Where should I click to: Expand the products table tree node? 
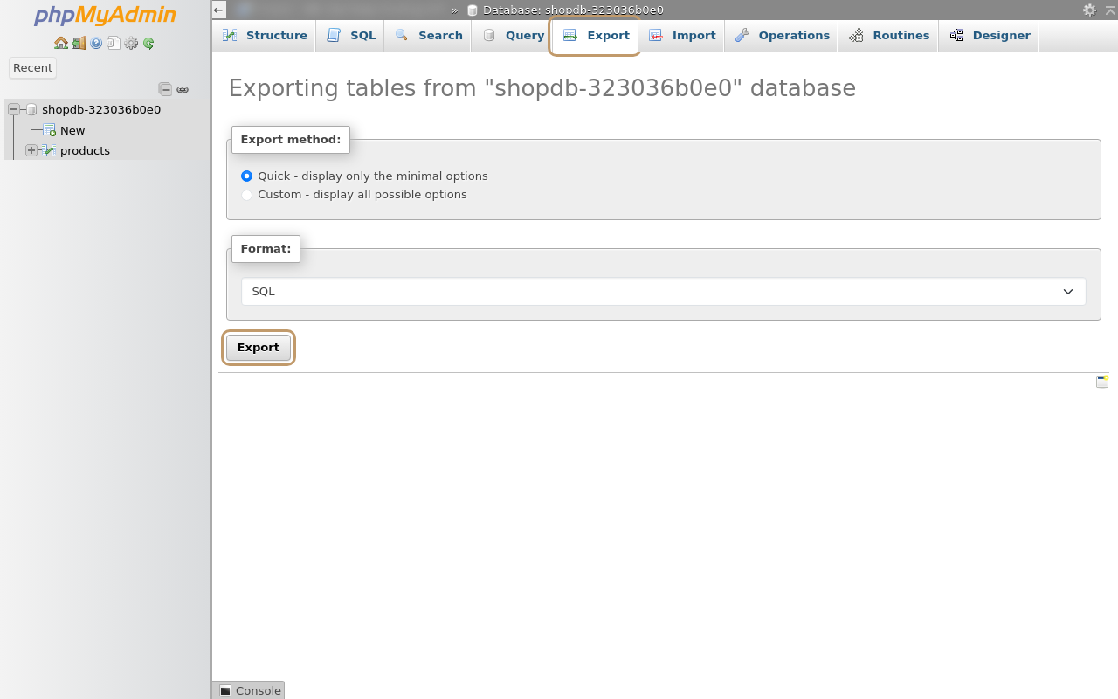point(31,150)
